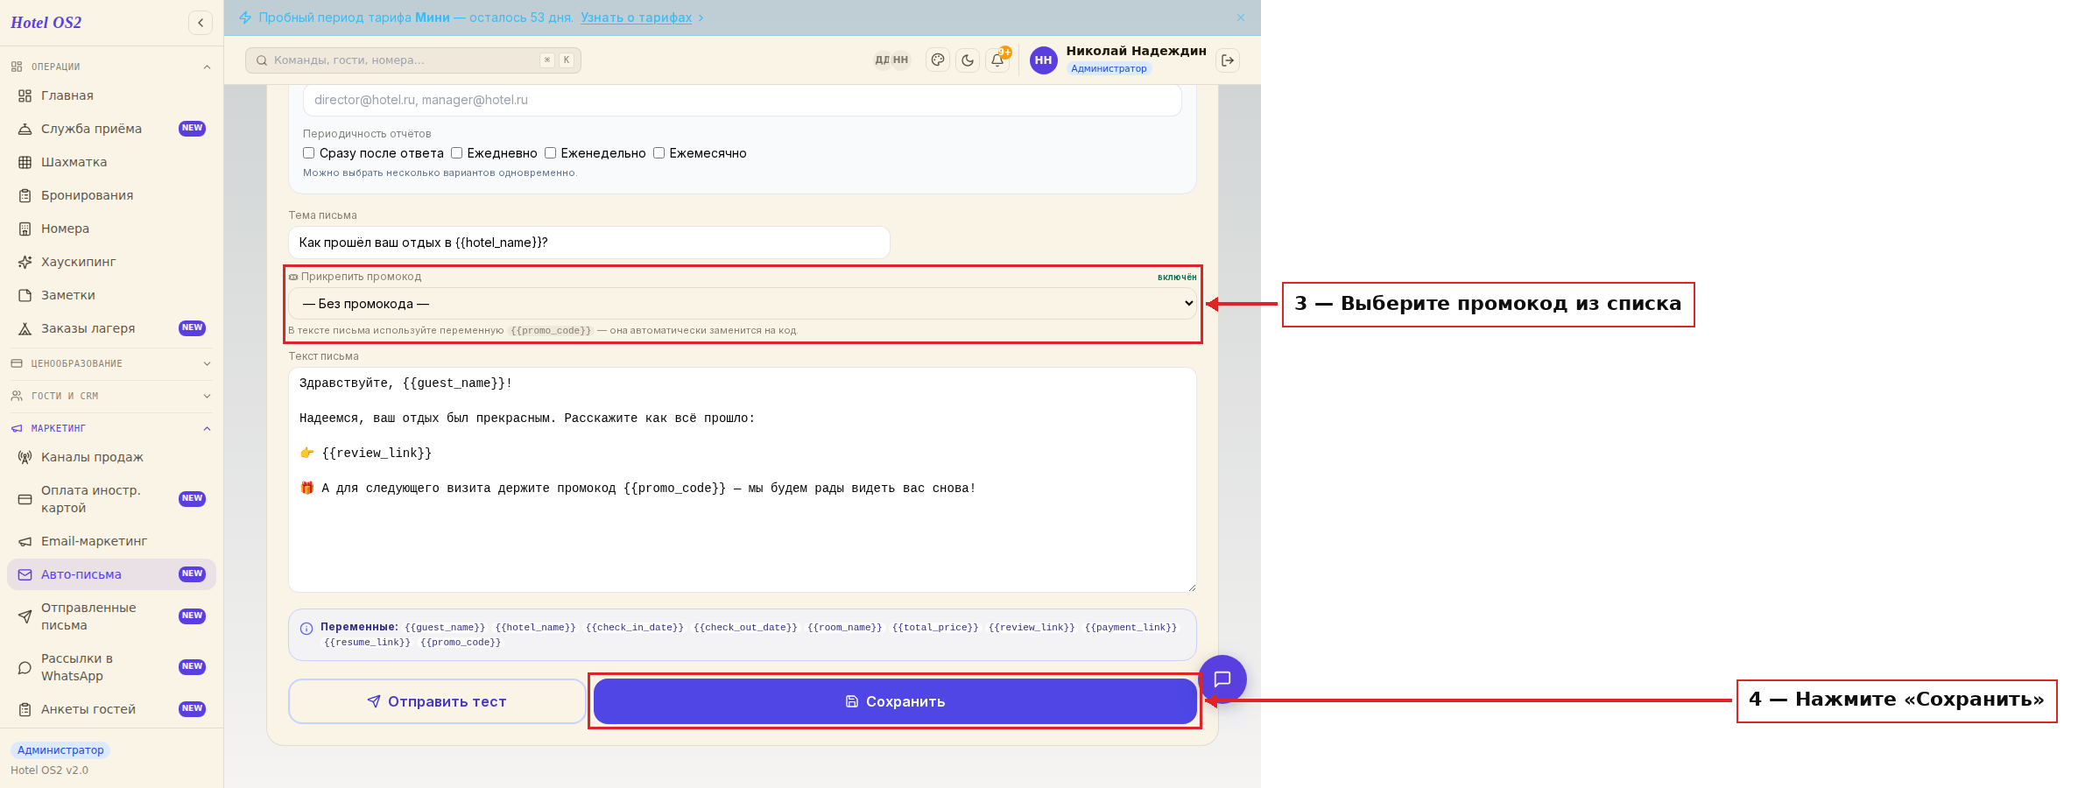Viewport: 2078px width, 788px height.
Task: Toggle dark mode moon icon
Action: tap(968, 60)
